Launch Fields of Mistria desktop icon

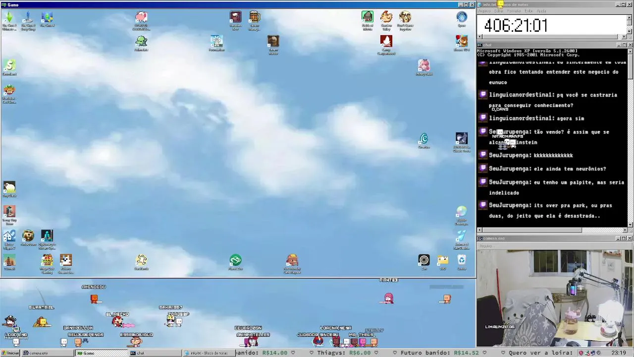368,21
